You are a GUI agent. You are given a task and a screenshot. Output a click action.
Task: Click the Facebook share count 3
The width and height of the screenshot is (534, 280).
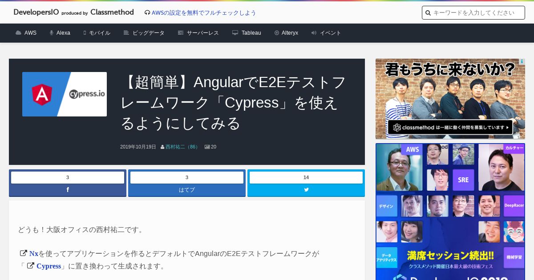click(68, 177)
